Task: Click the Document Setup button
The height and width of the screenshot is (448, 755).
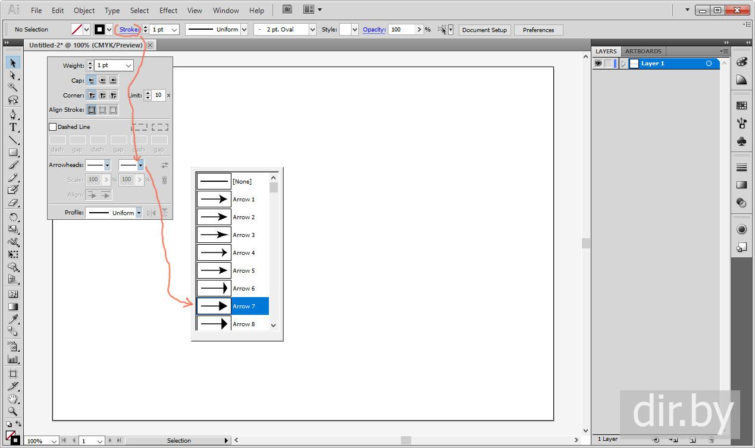Action: [484, 30]
